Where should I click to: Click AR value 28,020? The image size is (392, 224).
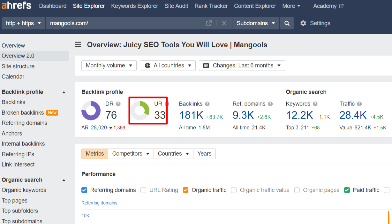(x=99, y=128)
